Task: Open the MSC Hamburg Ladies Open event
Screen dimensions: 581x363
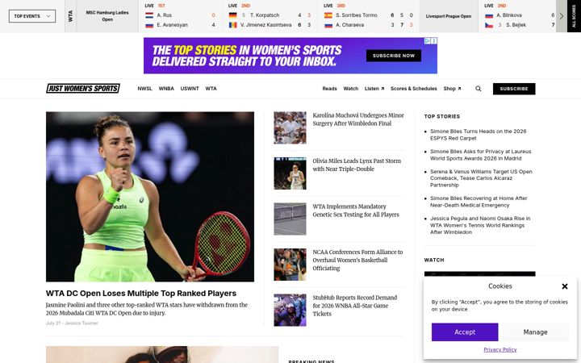Action: point(107,16)
